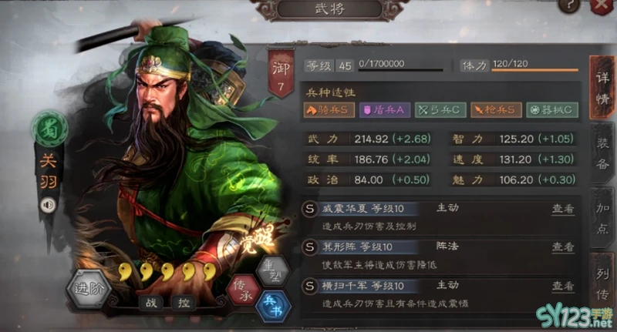Open the 传承 red hexagon icon
The image size is (617, 332).
pos(244,291)
